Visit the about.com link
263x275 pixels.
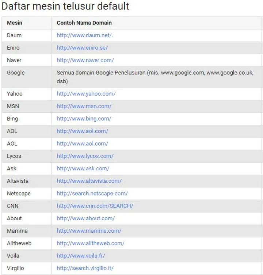(x=86, y=218)
